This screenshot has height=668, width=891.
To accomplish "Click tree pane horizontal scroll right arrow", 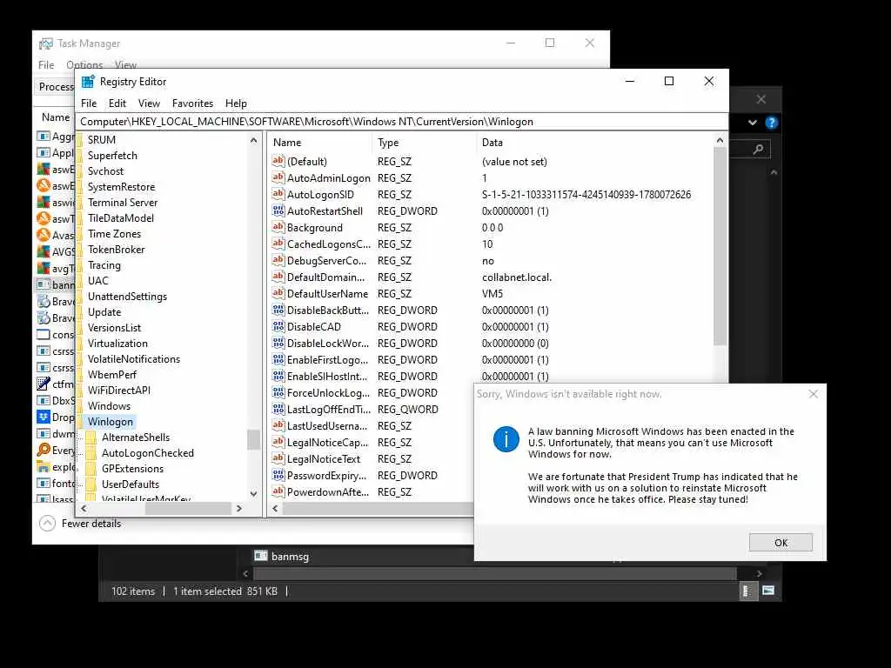I will (239, 508).
